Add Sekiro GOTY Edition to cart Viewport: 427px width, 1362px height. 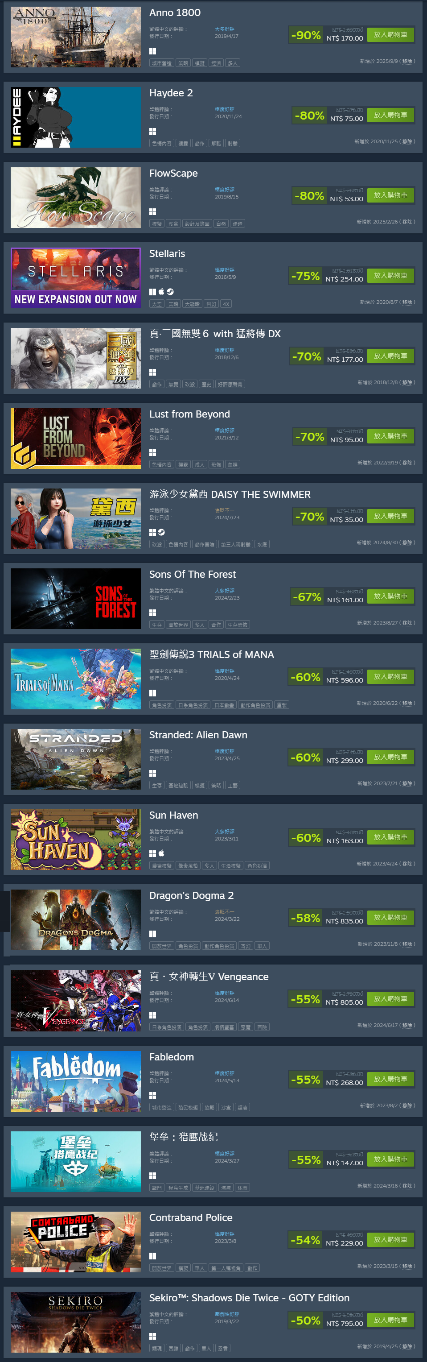click(390, 1320)
